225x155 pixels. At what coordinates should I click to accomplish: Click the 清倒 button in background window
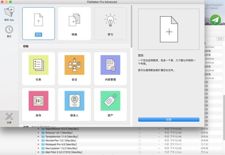[220, 39]
